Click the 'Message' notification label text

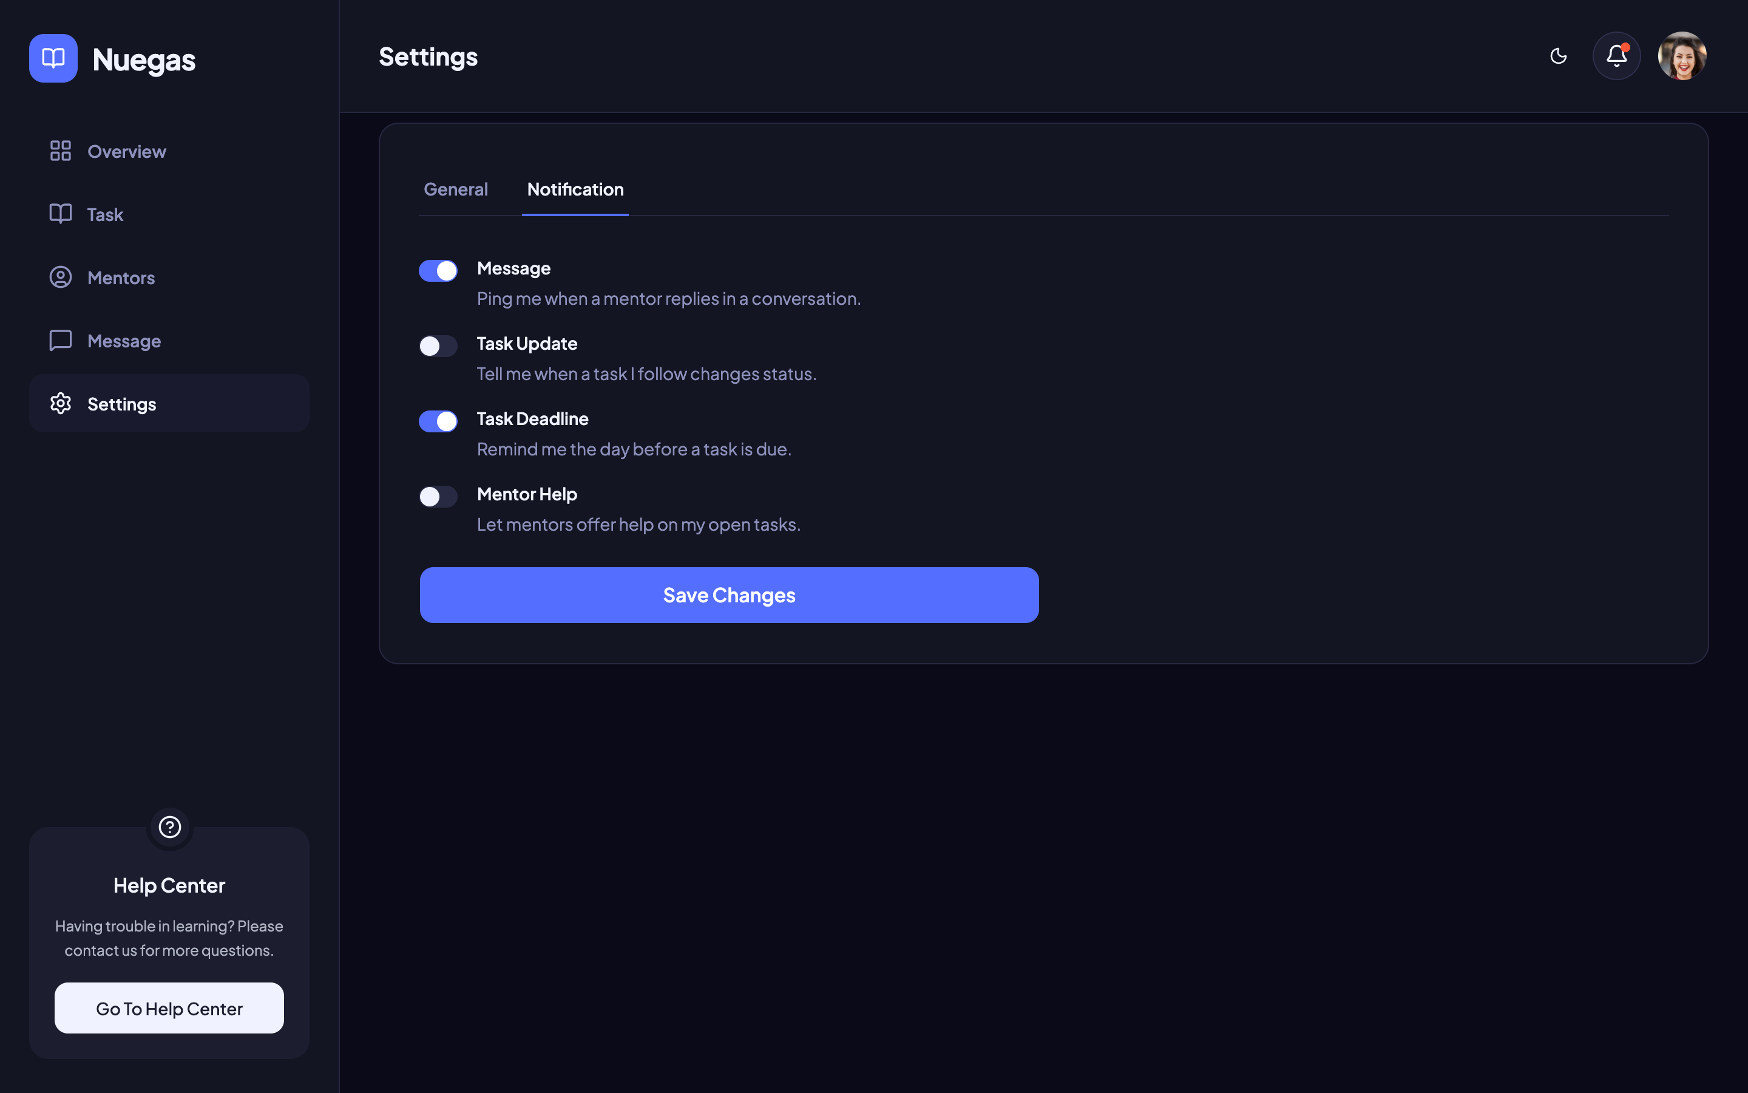click(x=513, y=268)
